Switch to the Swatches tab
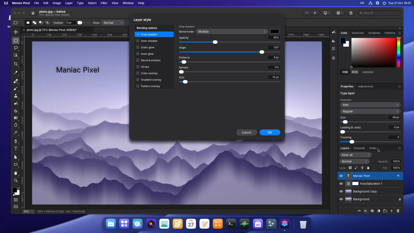This screenshot has width=414, height=233. coord(358,33)
